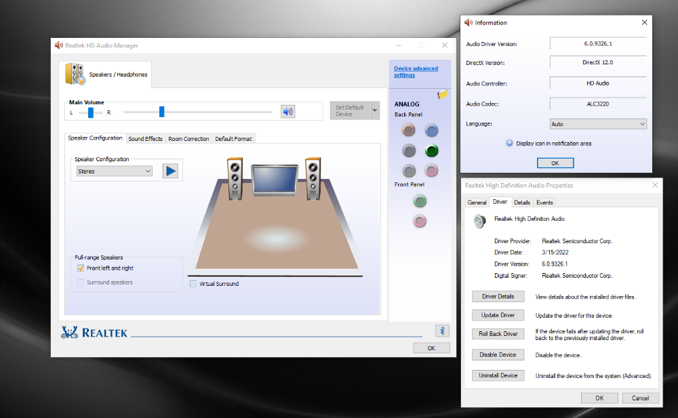Uncheck Front left and right full-range speakers

point(81,268)
